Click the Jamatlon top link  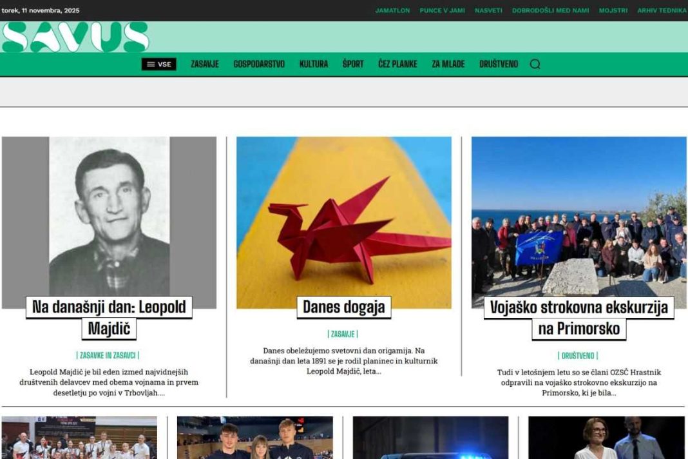click(x=392, y=10)
